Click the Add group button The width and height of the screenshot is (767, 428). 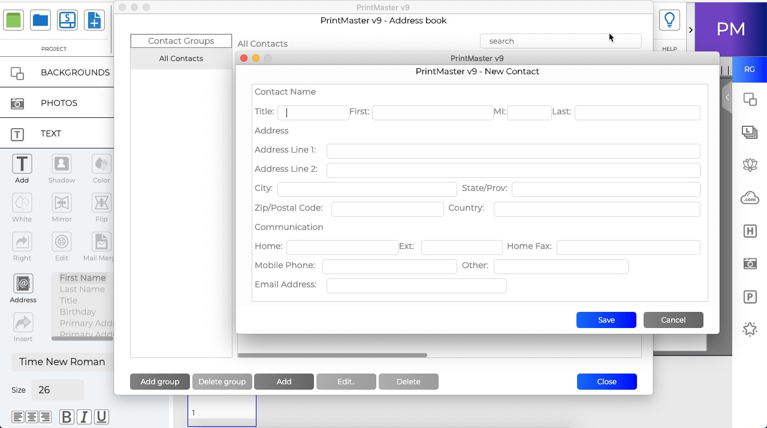pyautogui.click(x=159, y=381)
